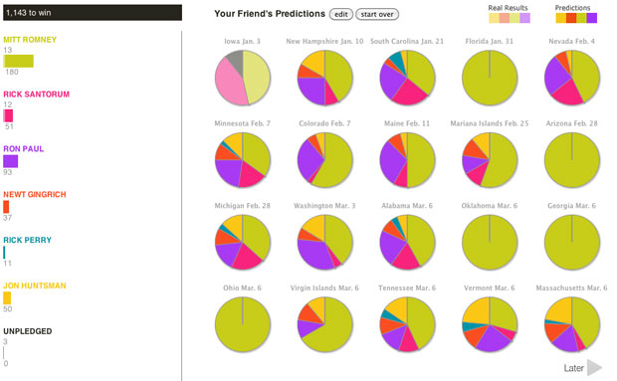Select the Ron Paul candidate name

[24, 148]
